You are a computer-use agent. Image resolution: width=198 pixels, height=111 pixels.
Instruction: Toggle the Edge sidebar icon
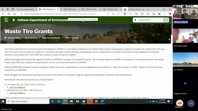point(170,14)
